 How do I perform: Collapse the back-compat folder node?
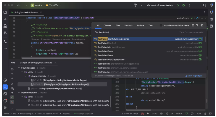(x=25, y=76)
